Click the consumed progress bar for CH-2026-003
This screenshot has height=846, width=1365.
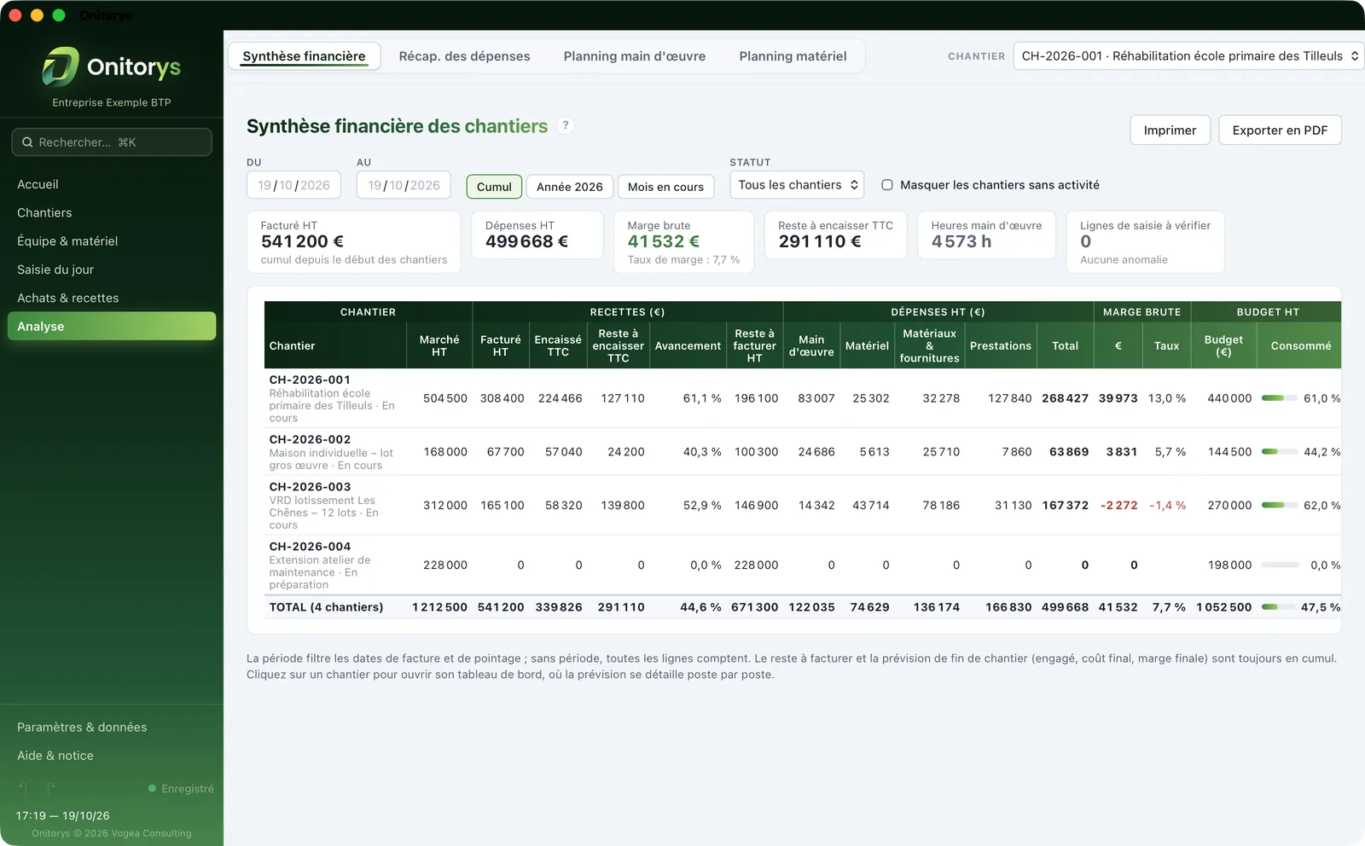[1279, 506]
